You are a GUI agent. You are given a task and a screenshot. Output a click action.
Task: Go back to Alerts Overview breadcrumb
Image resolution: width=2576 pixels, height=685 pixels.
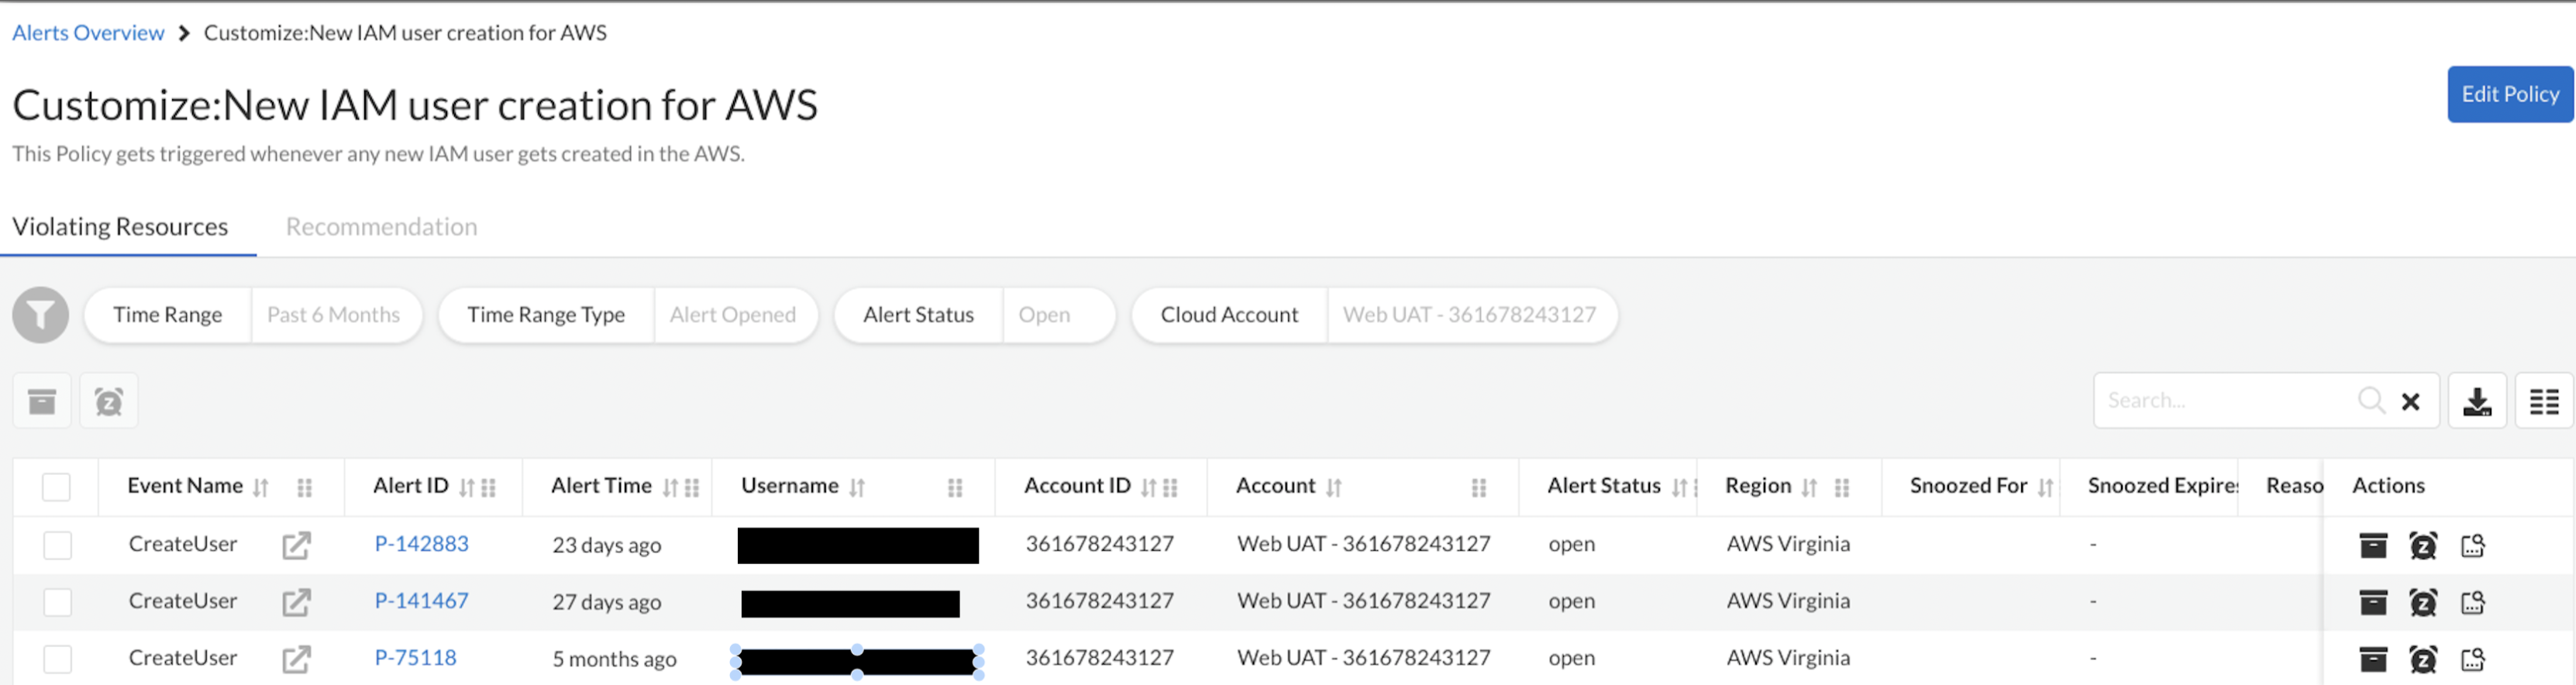tap(88, 33)
